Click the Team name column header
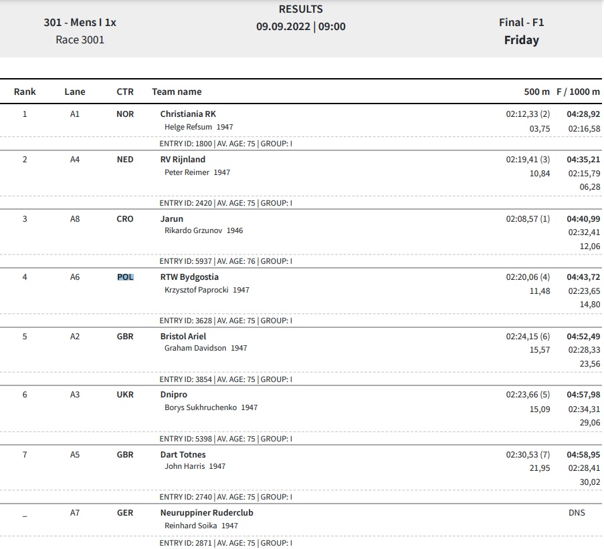 (x=177, y=91)
